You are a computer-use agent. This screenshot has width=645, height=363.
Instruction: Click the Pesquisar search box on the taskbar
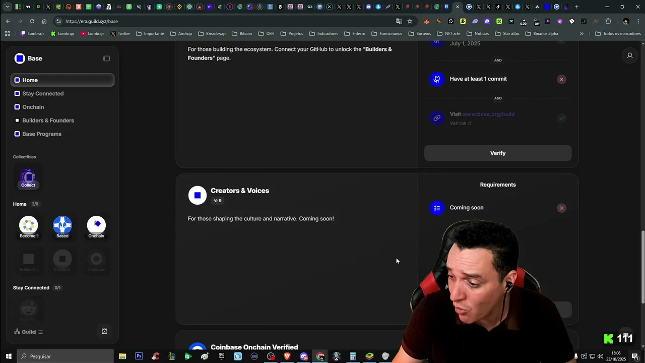[x=65, y=356]
